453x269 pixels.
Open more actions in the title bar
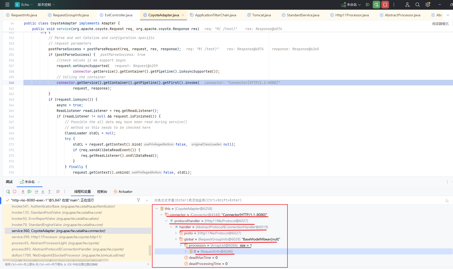pos(394,5)
